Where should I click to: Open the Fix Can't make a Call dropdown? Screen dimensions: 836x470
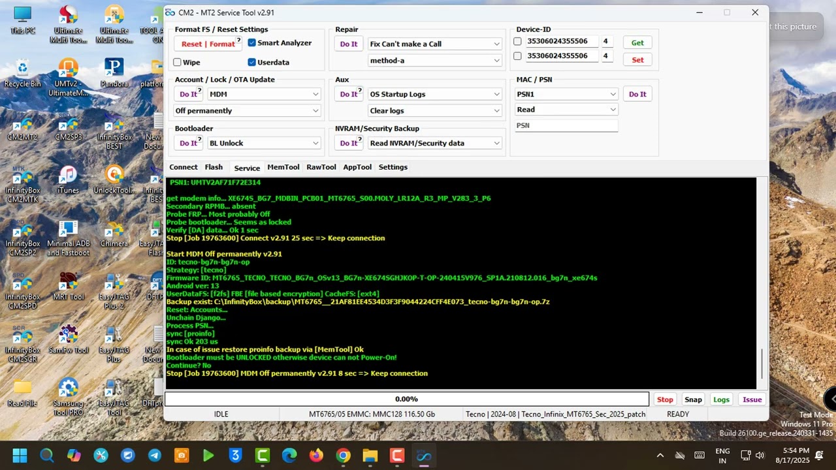point(435,44)
